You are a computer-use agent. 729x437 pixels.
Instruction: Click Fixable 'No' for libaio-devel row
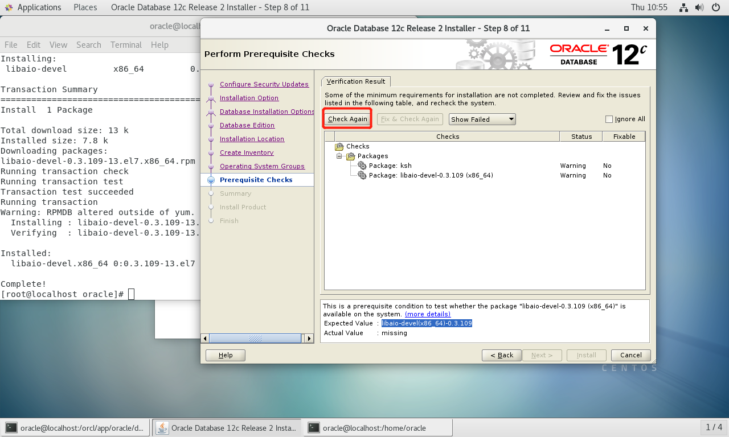coord(607,175)
